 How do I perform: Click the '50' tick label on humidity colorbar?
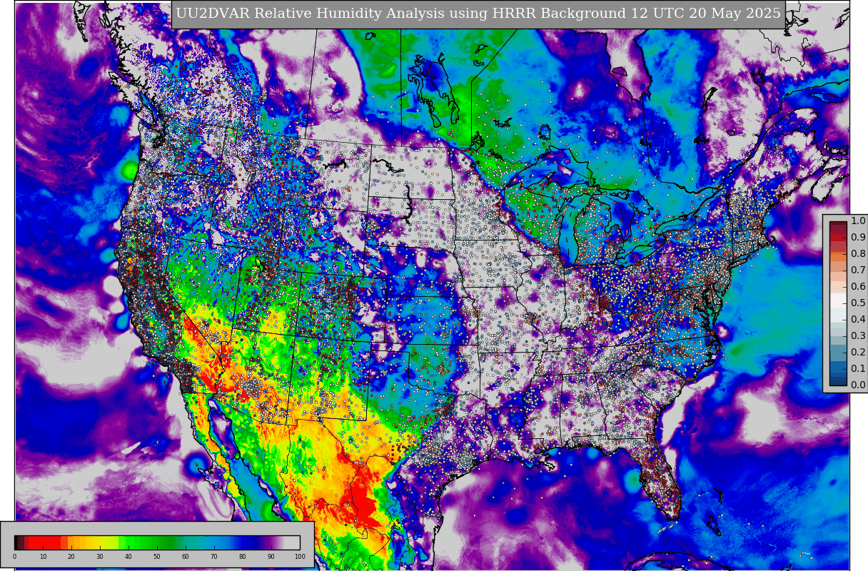point(157,556)
